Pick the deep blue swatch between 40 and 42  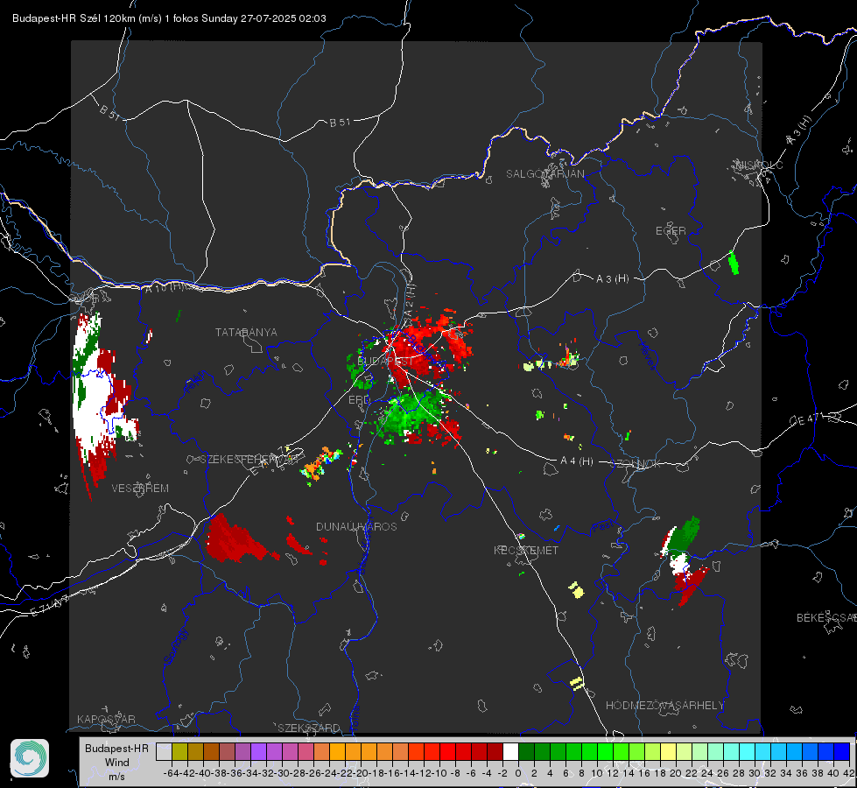point(842,751)
